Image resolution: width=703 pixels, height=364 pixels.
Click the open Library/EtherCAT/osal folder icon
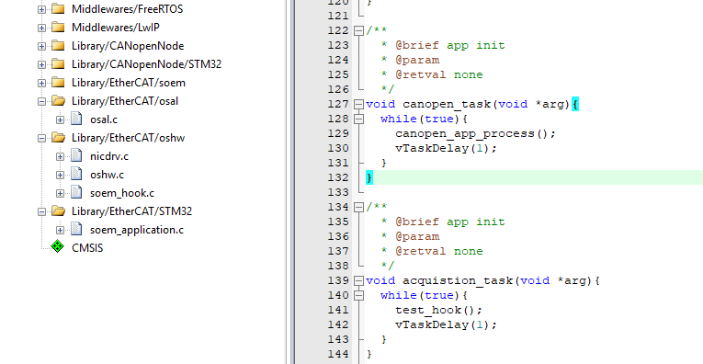[x=58, y=100]
